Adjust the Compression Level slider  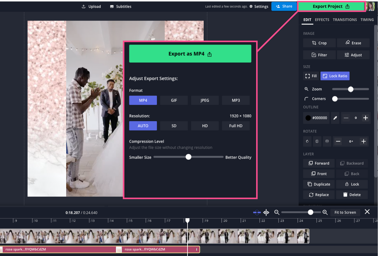click(189, 157)
